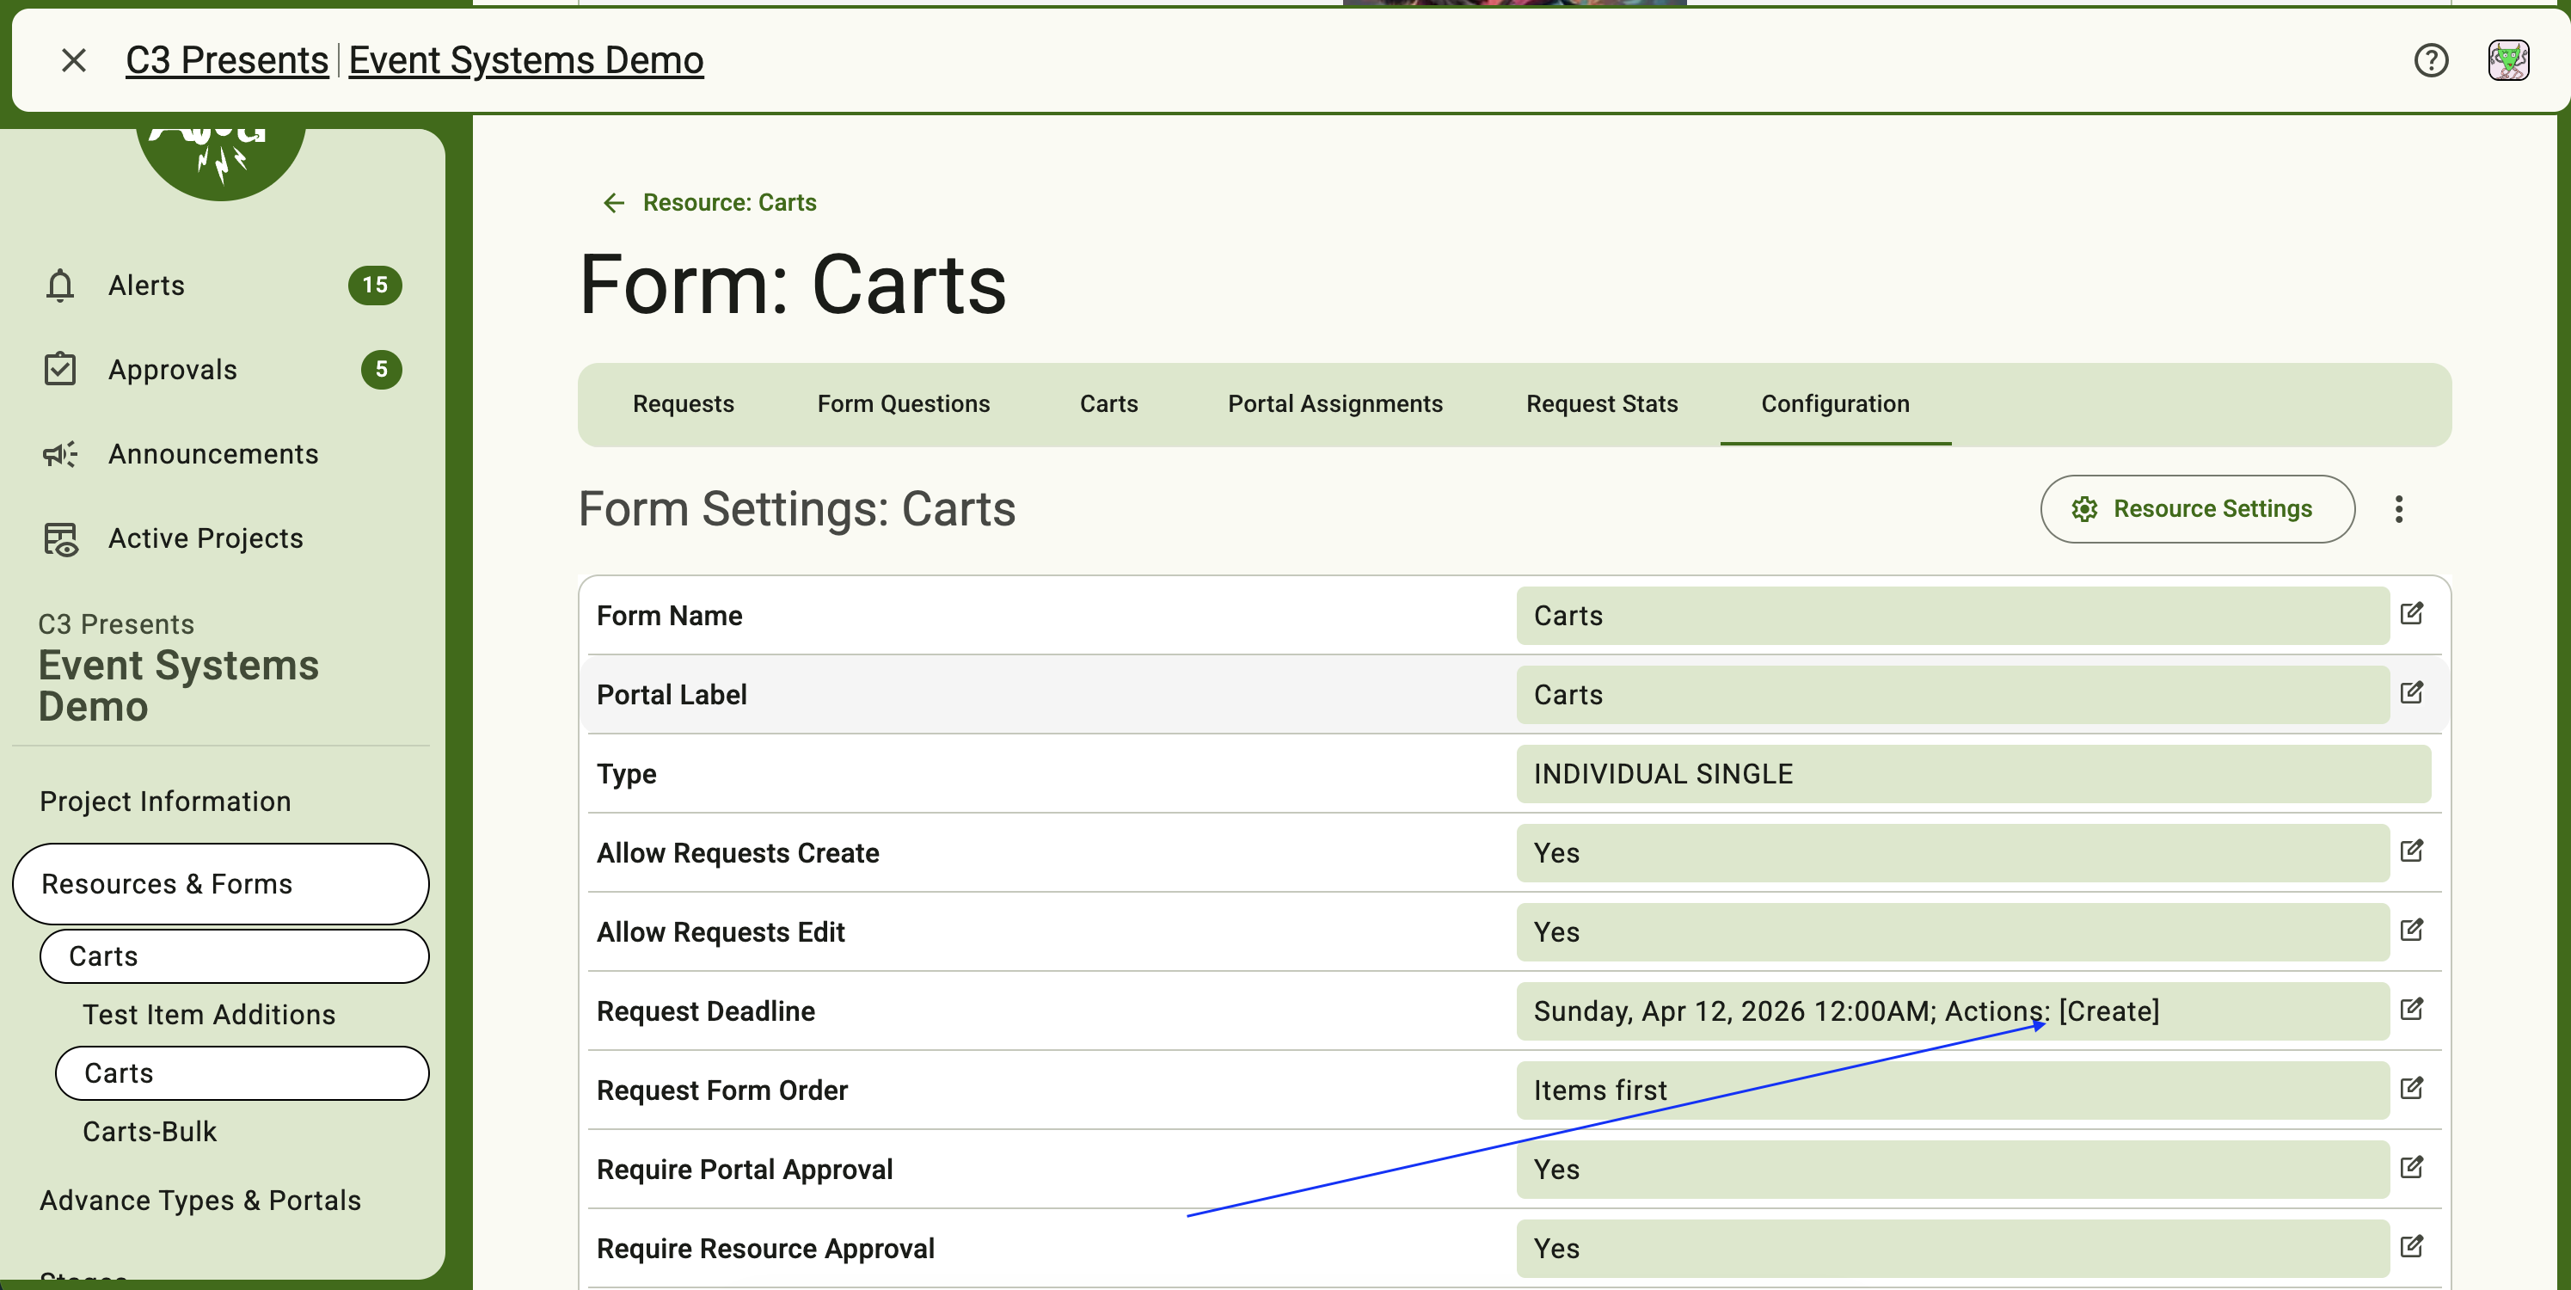The height and width of the screenshot is (1290, 2571).
Task: Edit the Allow Requests Edit setting
Action: (x=2411, y=931)
